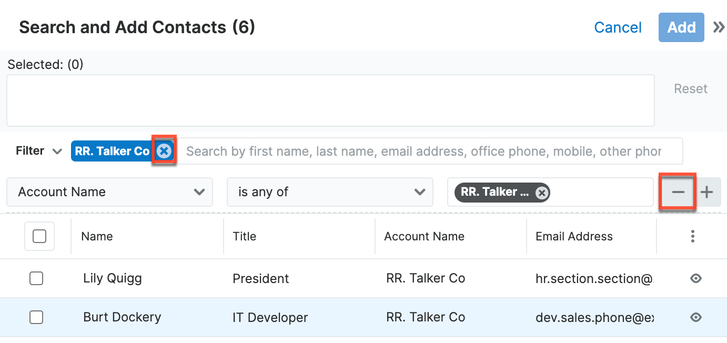Image resolution: width=727 pixels, height=343 pixels.
Task: Check the box for Burt Dockery
Action: click(36, 317)
